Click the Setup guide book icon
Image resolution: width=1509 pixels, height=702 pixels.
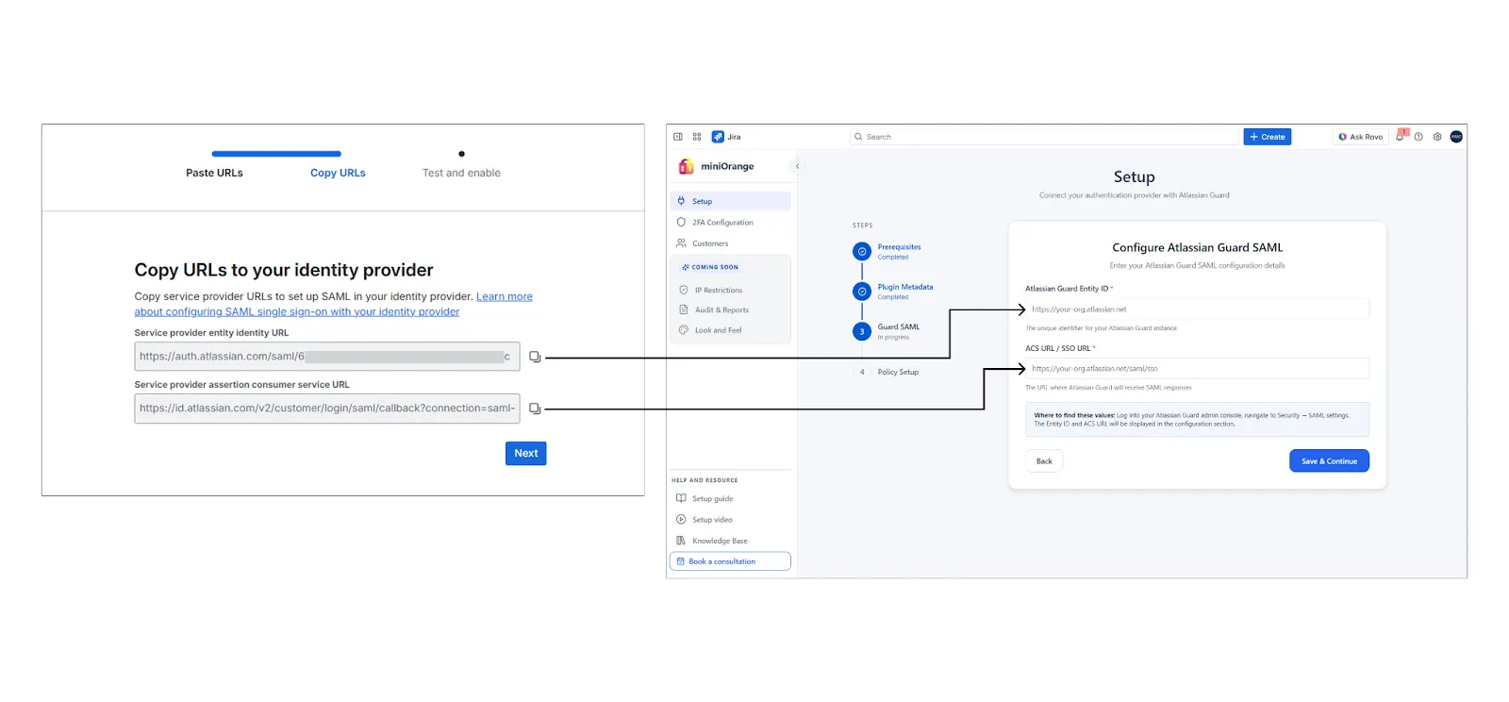click(681, 498)
